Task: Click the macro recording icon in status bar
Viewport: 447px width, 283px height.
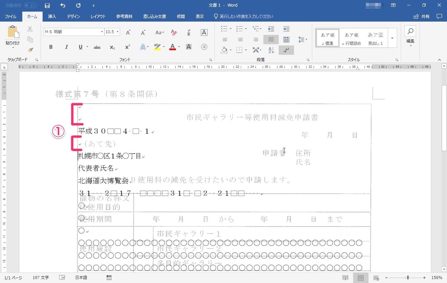Action: pyautogui.click(x=109, y=278)
